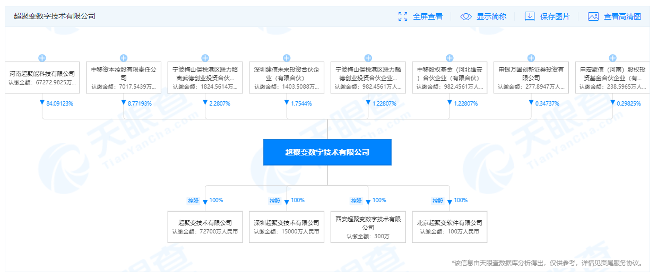657x278 pixels.
Task: Open 申银万国创新证券投资有限公司 node
Action: [531, 77]
